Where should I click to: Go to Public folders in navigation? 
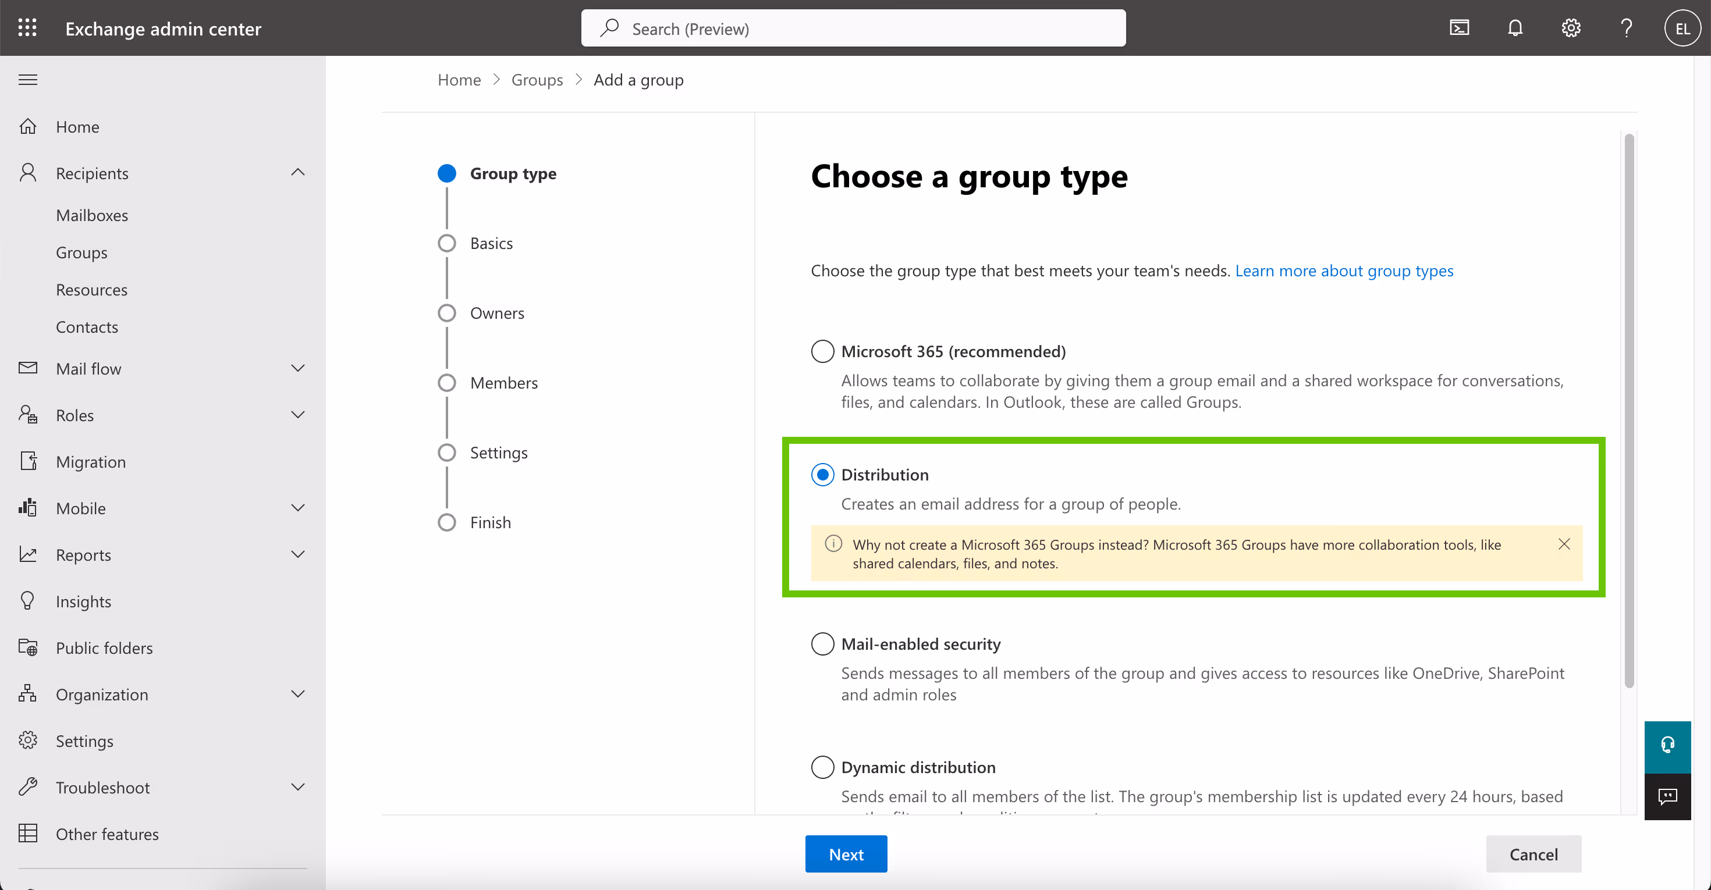104,648
